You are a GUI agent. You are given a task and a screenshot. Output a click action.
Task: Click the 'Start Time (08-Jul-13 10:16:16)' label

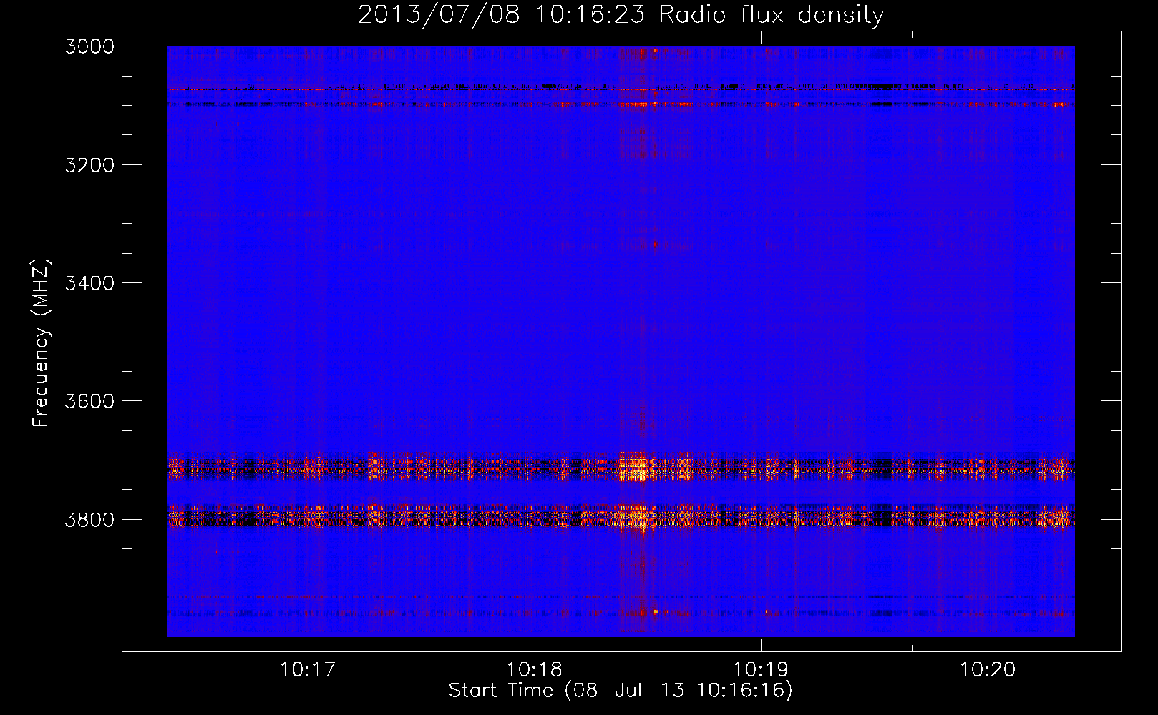pyautogui.click(x=621, y=691)
